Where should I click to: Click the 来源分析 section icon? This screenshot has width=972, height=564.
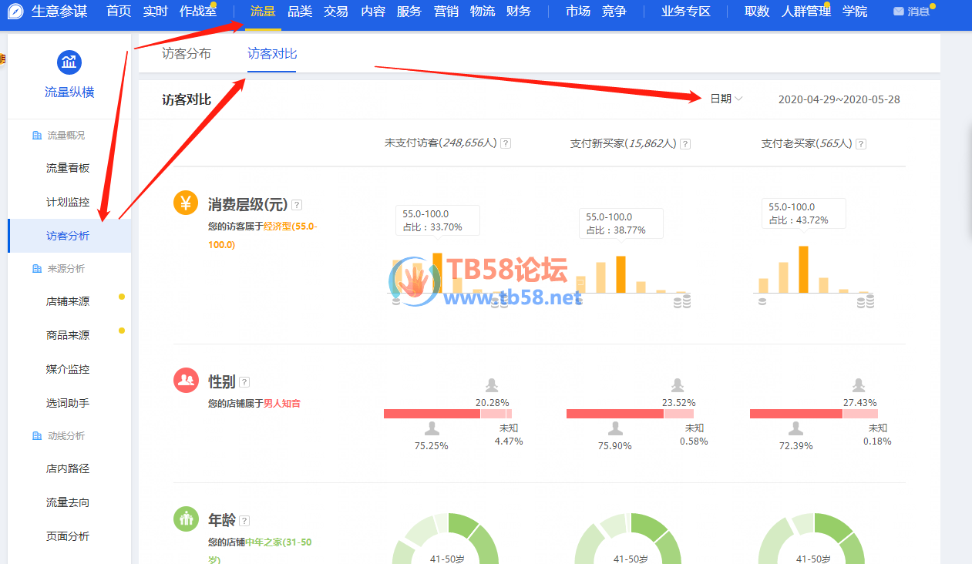36,269
